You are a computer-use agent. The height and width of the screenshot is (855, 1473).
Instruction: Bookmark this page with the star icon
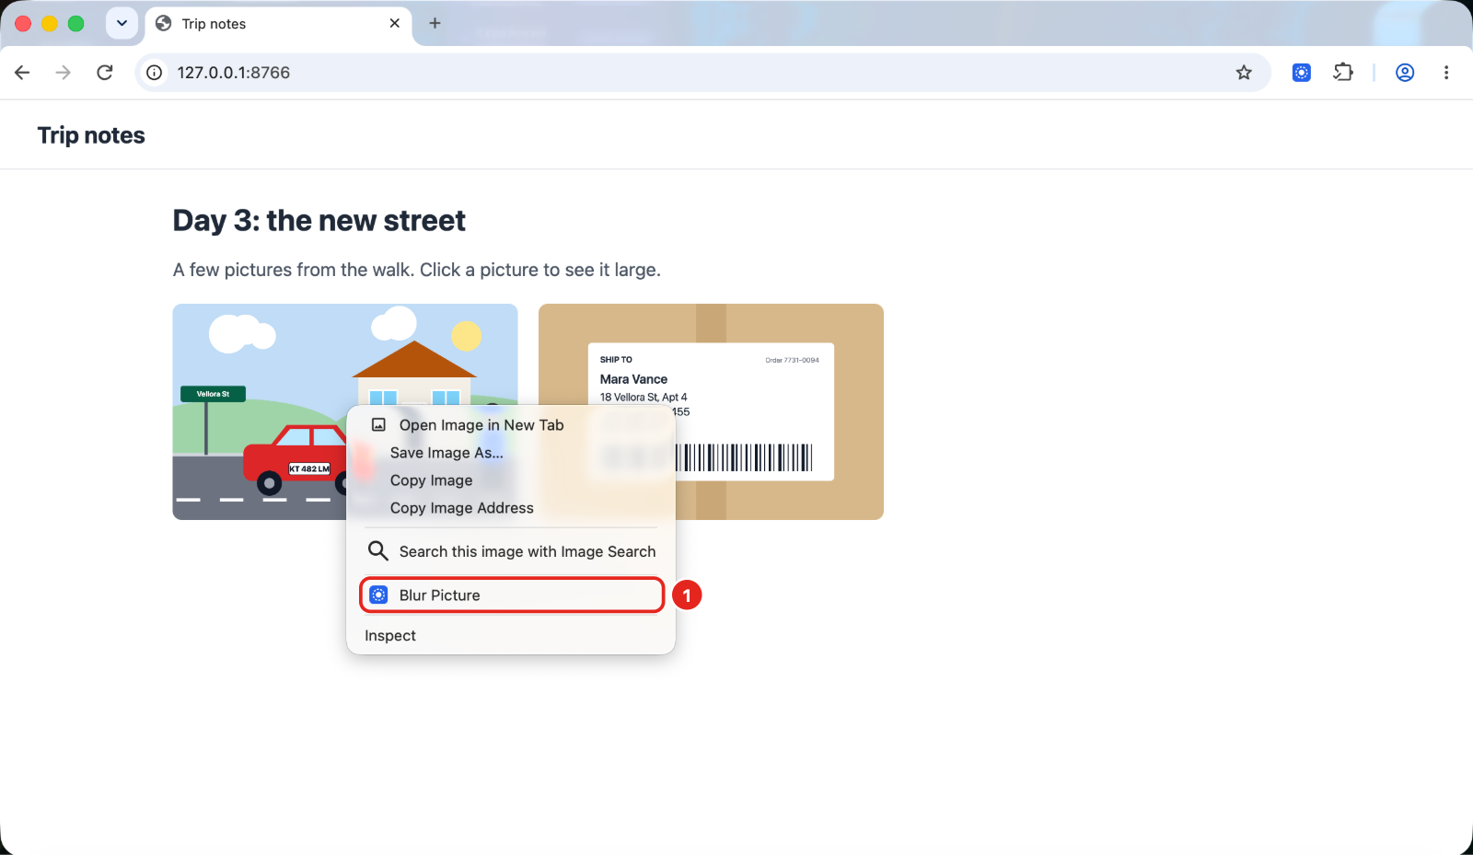1244,73
